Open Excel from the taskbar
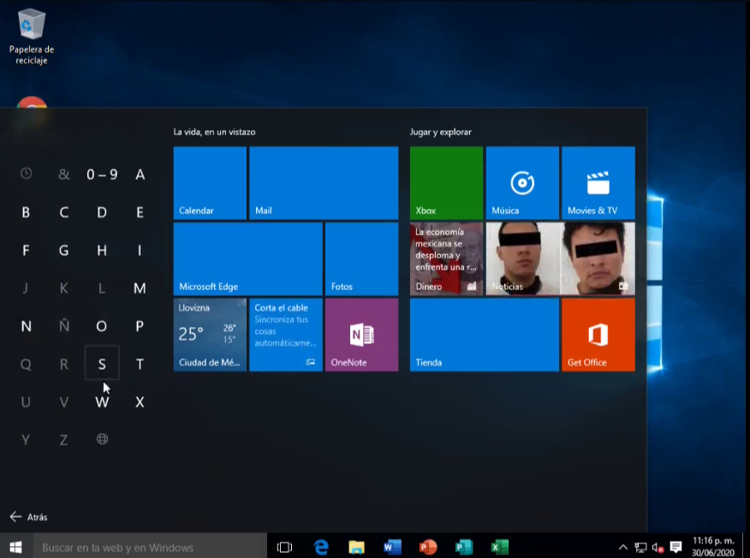750x558 pixels. [x=499, y=547]
